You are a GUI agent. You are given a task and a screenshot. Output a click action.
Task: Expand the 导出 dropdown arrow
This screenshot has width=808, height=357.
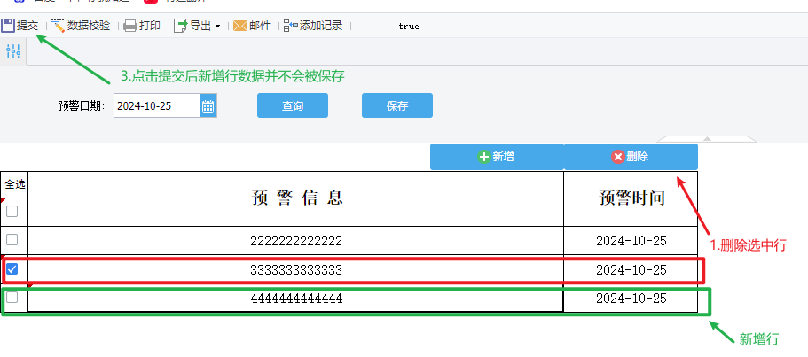click(217, 27)
